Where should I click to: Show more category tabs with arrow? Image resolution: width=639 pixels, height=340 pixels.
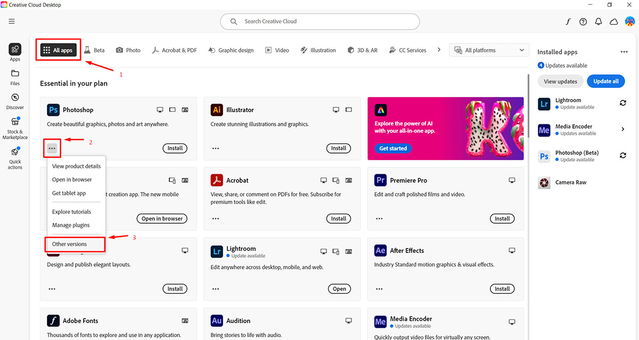pos(439,50)
